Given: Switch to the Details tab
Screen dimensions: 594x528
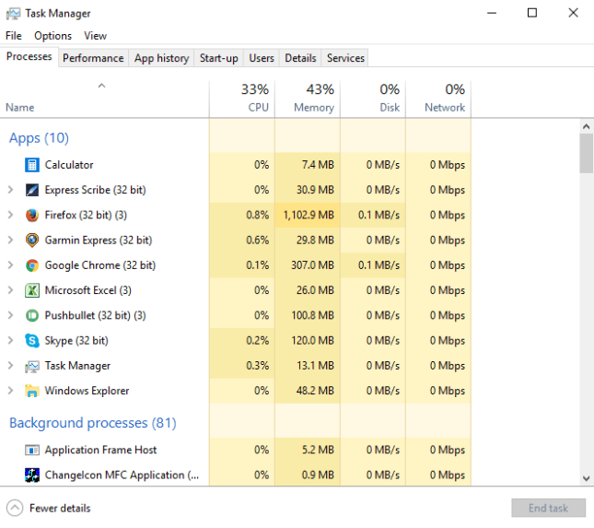Looking at the screenshot, I should [300, 58].
